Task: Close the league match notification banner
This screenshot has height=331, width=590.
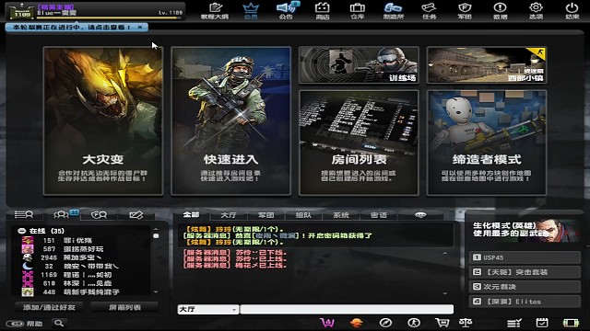Action: (140, 28)
